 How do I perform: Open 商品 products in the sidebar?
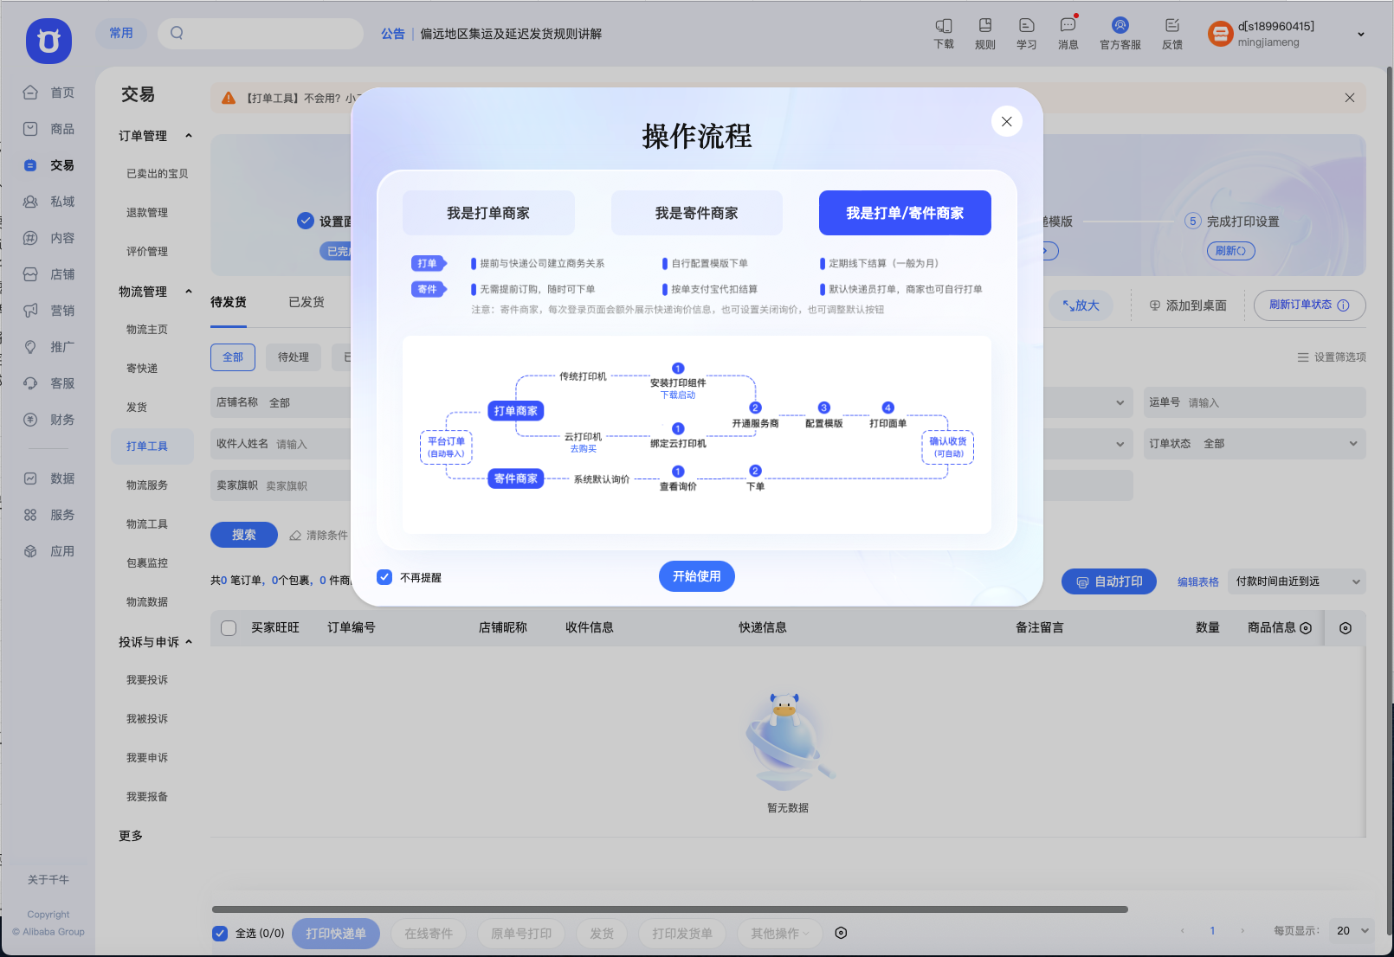coord(48,129)
